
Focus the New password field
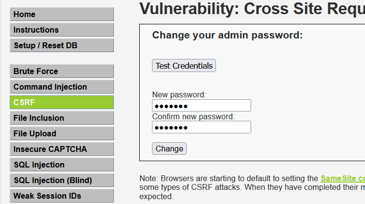coord(201,106)
